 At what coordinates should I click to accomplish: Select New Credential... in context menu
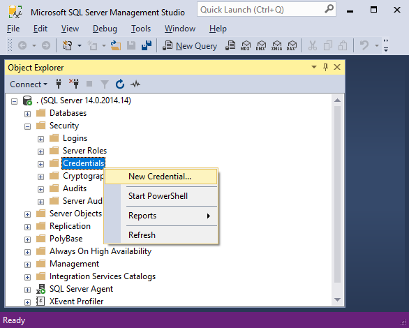tap(161, 177)
